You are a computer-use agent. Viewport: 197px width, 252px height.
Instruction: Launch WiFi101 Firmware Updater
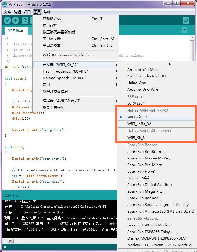(76, 55)
